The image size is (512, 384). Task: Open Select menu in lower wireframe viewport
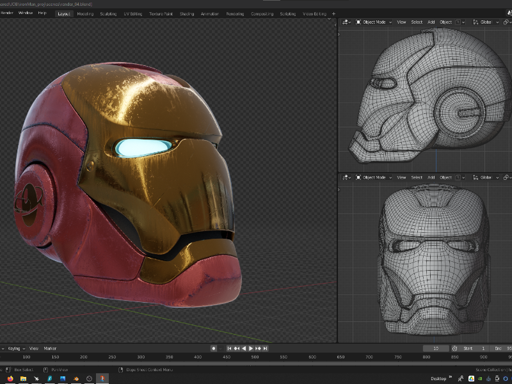(417, 177)
